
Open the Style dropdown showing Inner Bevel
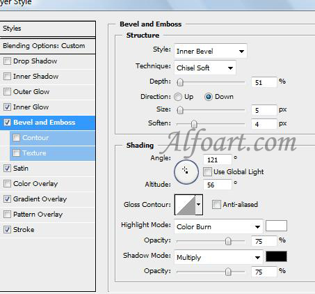(x=211, y=51)
